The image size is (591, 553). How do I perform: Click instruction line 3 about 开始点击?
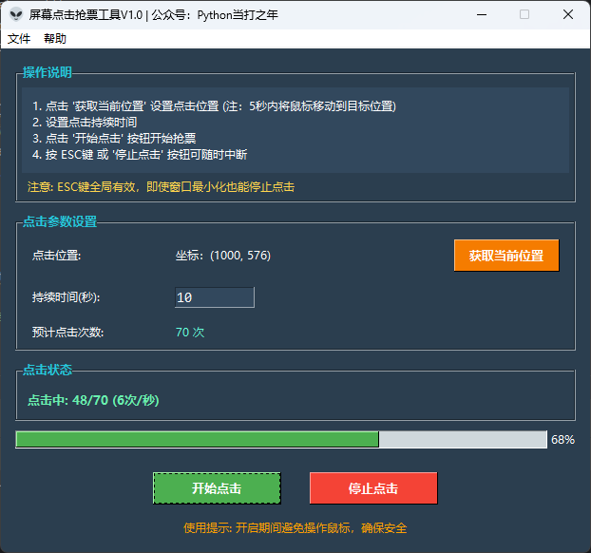pos(114,139)
